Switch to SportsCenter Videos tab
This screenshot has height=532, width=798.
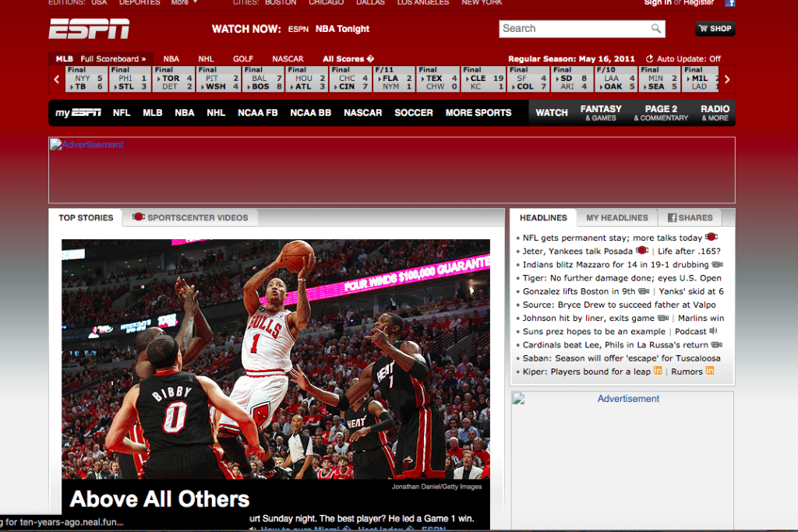[190, 217]
